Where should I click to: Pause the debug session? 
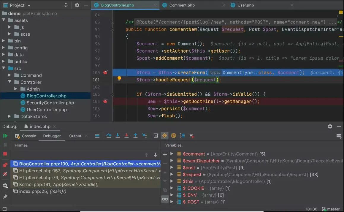click(5, 145)
